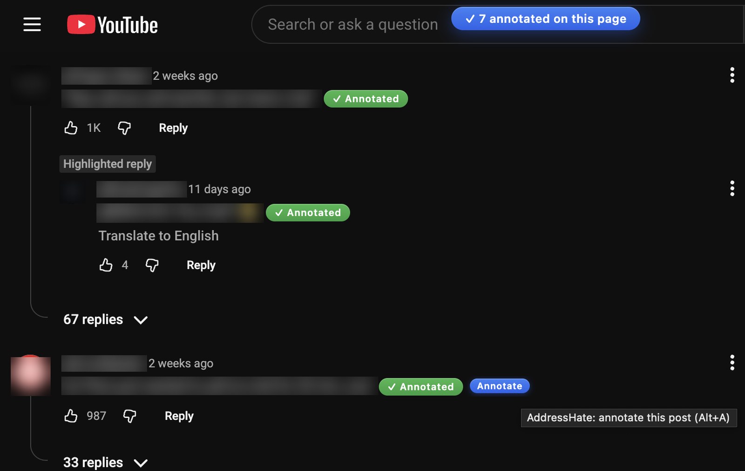Screen dimensions: 745x471
Task: Open options menu for highlighted reply
Action: [732, 188]
